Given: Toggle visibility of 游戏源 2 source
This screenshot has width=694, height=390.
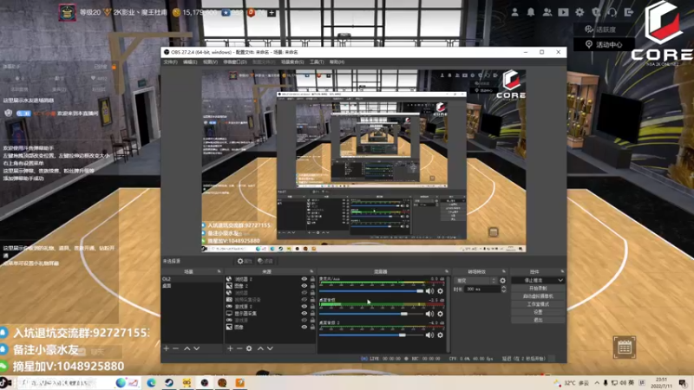Looking at the screenshot, I should (304, 307).
